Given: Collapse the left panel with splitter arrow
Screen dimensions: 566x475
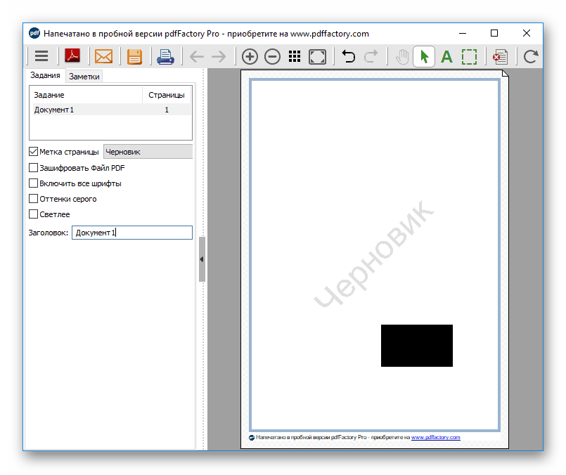Looking at the screenshot, I should [x=202, y=259].
